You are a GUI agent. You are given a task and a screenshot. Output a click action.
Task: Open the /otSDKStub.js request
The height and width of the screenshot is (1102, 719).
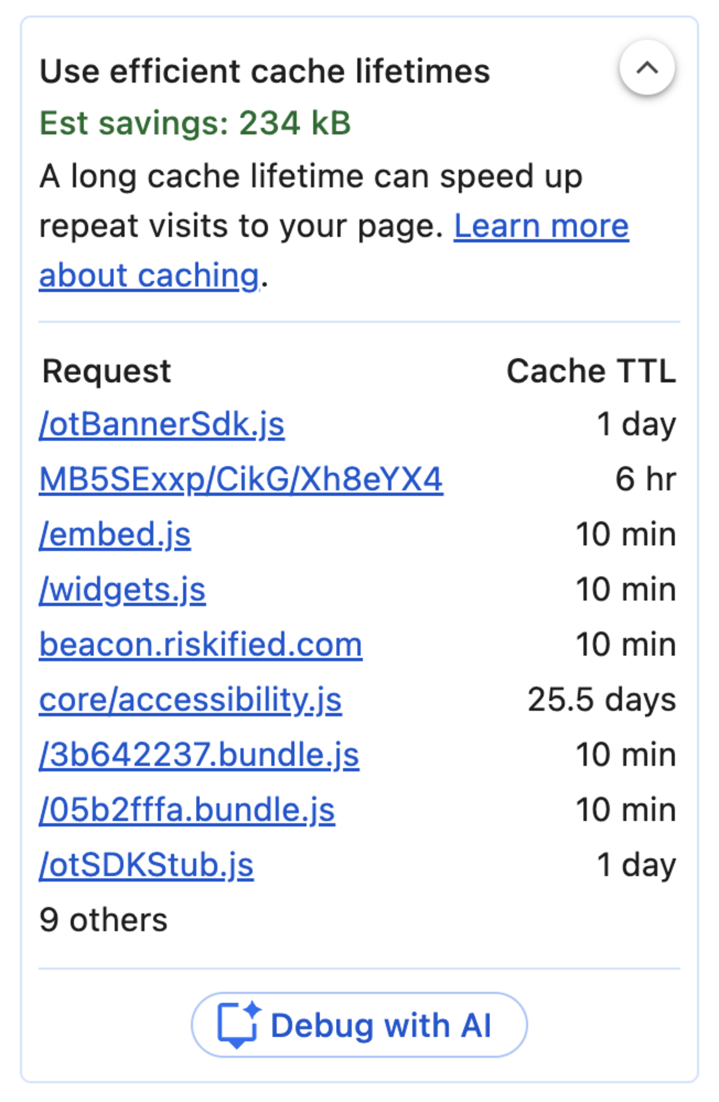(147, 865)
